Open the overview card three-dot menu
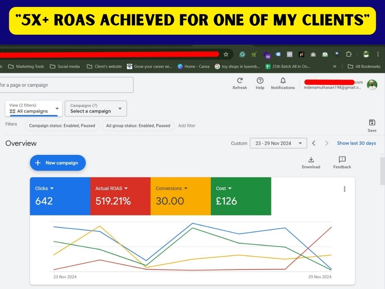 [x=345, y=189]
